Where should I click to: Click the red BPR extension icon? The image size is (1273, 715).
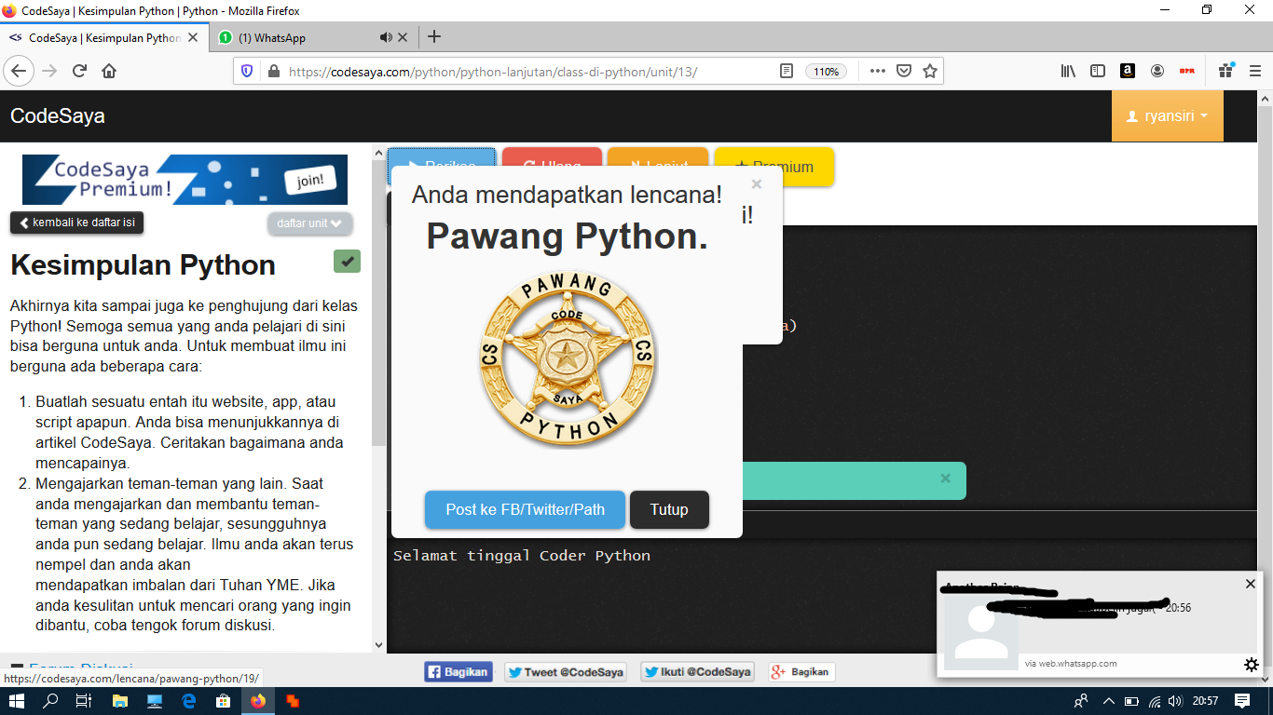point(1187,71)
